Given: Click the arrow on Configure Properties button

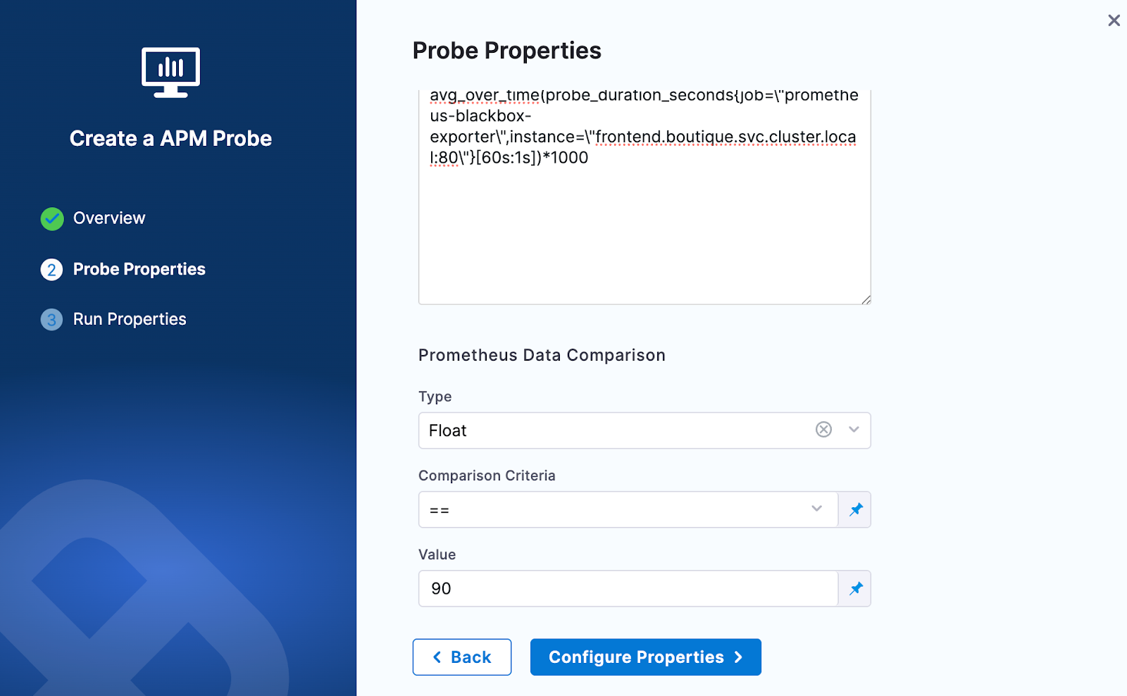Looking at the screenshot, I should (x=738, y=657).
